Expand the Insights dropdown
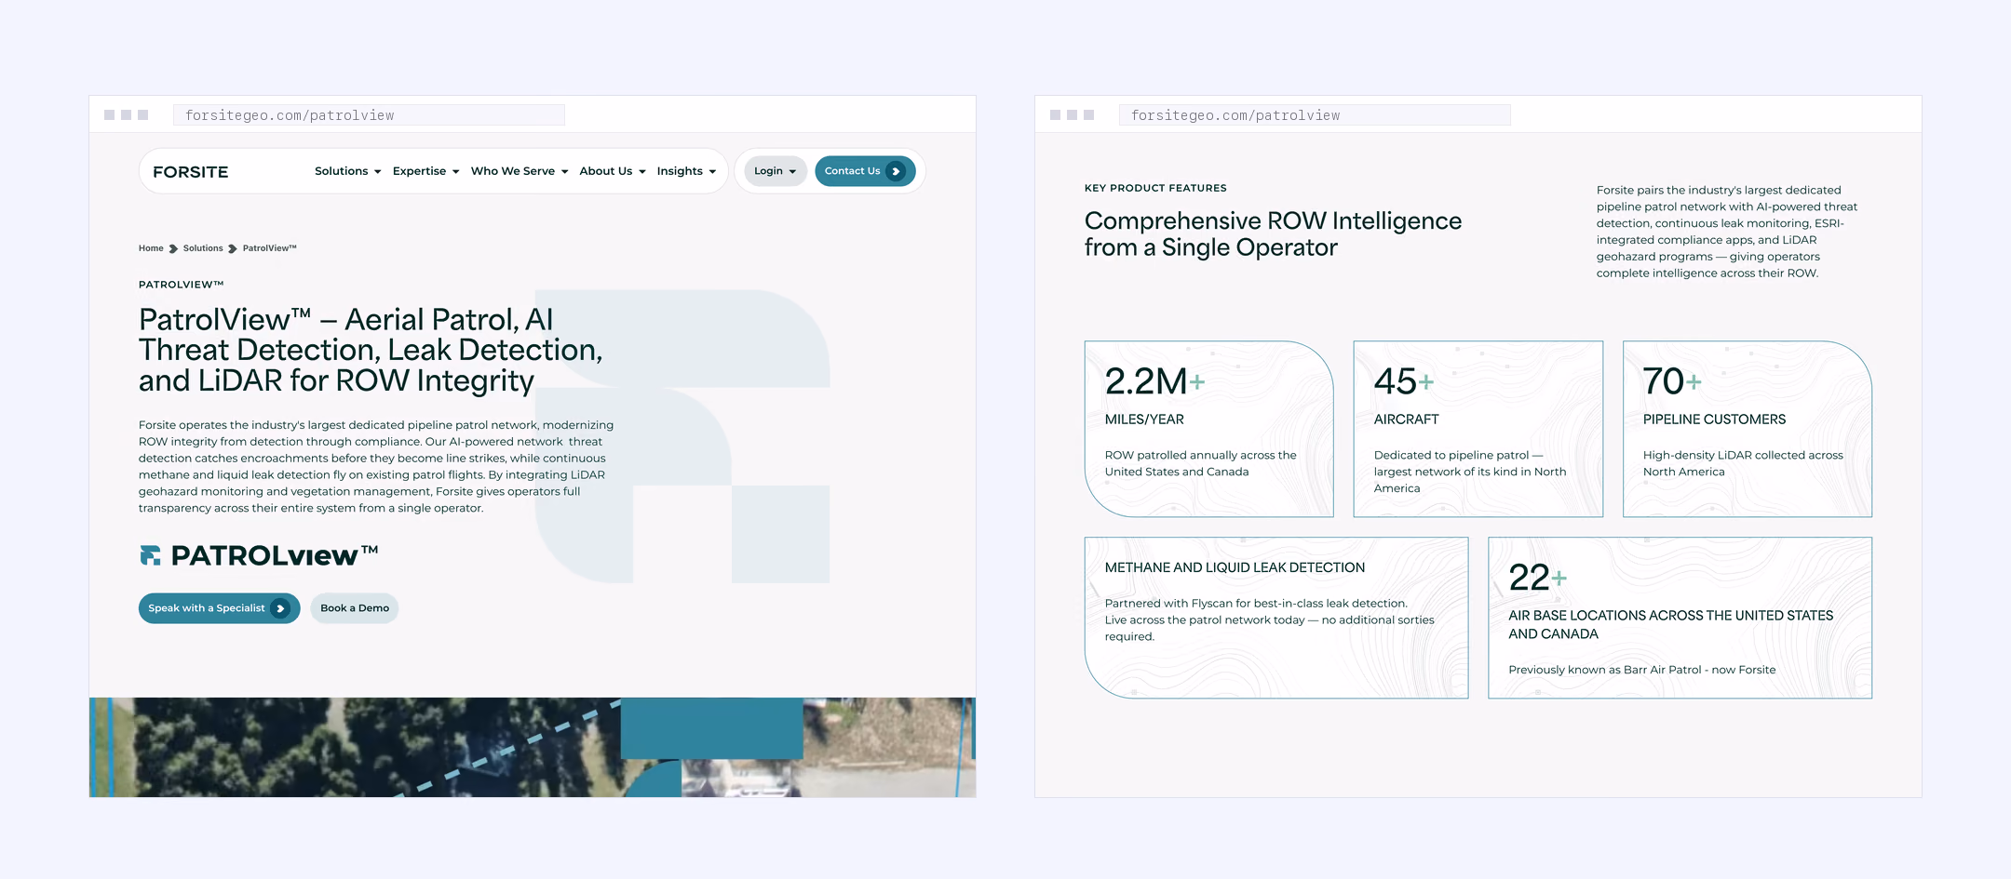Viewport: 2011px width, 879px height. point(686,171)
